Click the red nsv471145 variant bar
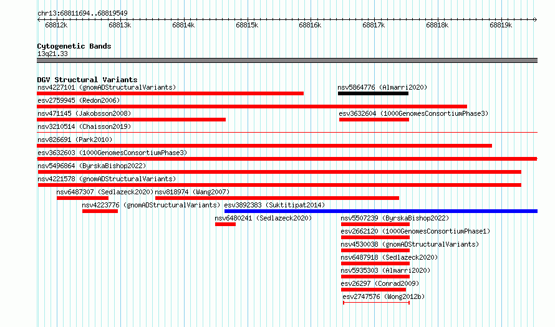Screen dimensions: 555x327 click(132, 120)
